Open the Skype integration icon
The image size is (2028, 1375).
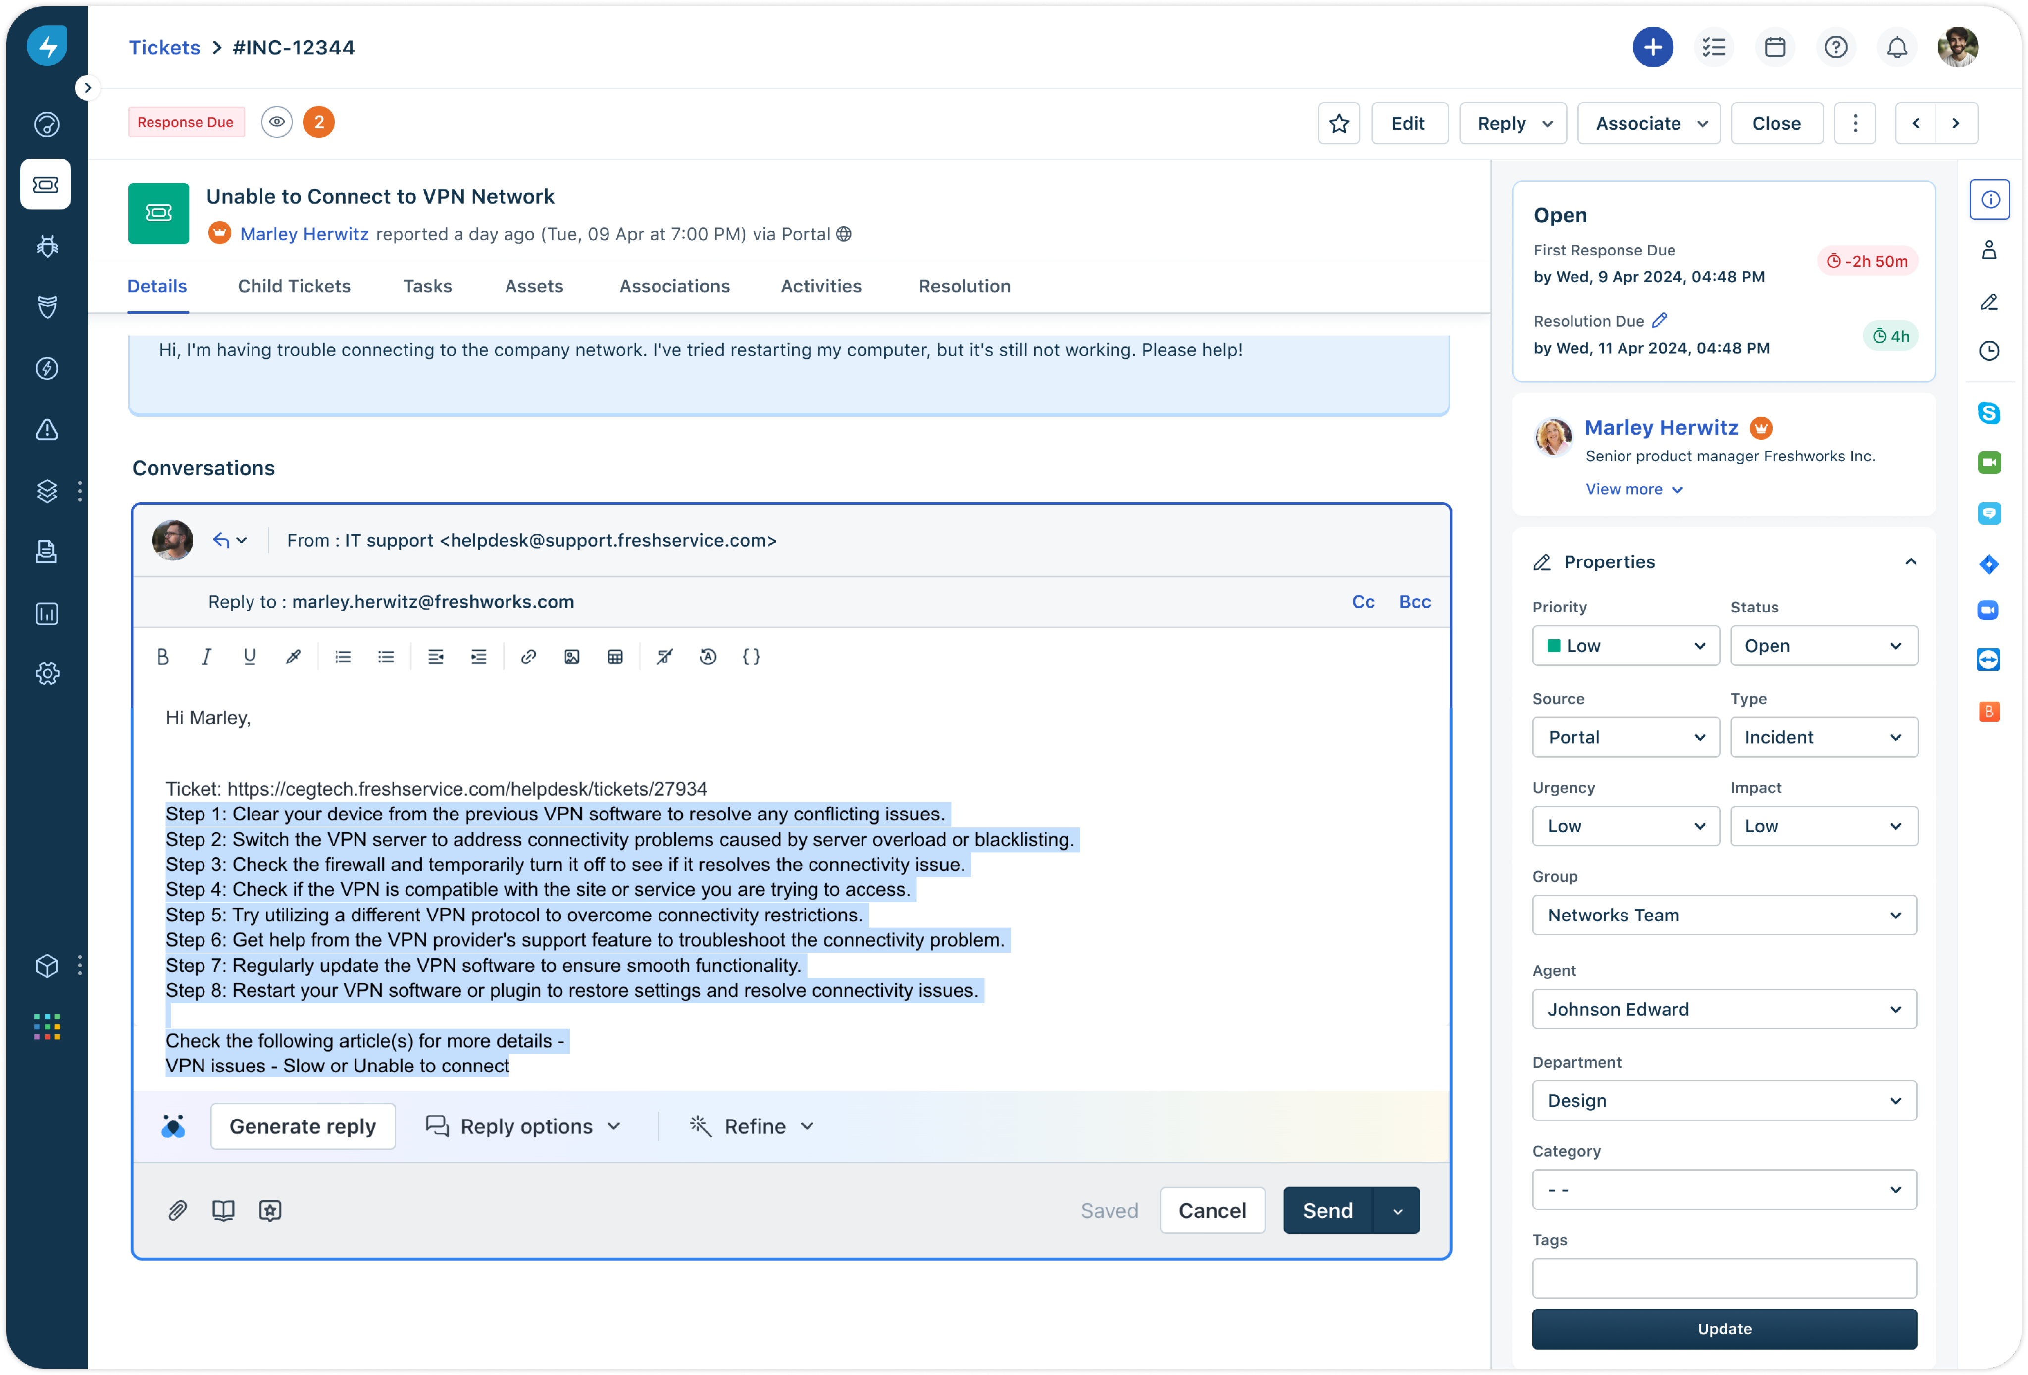coord(1989,412)
